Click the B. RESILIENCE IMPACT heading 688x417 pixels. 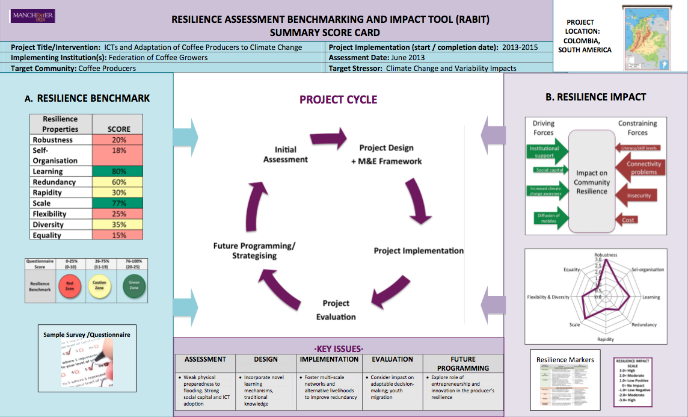(x=596, y=97)
